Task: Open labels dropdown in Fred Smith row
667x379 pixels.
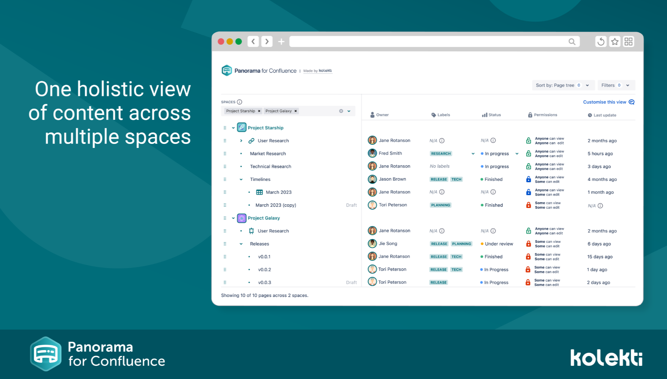Action: [473, 154]
